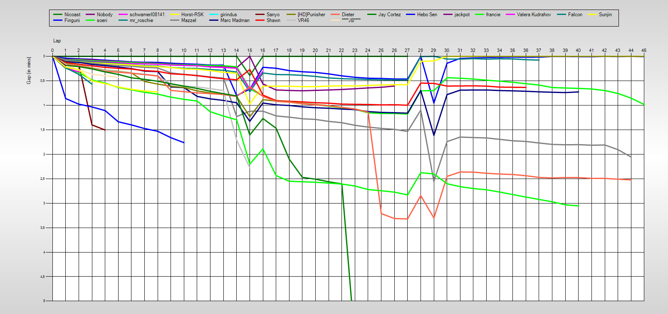Select the Falcon legend label
This screenshot has height=314, width=668.
coord(575,15)
